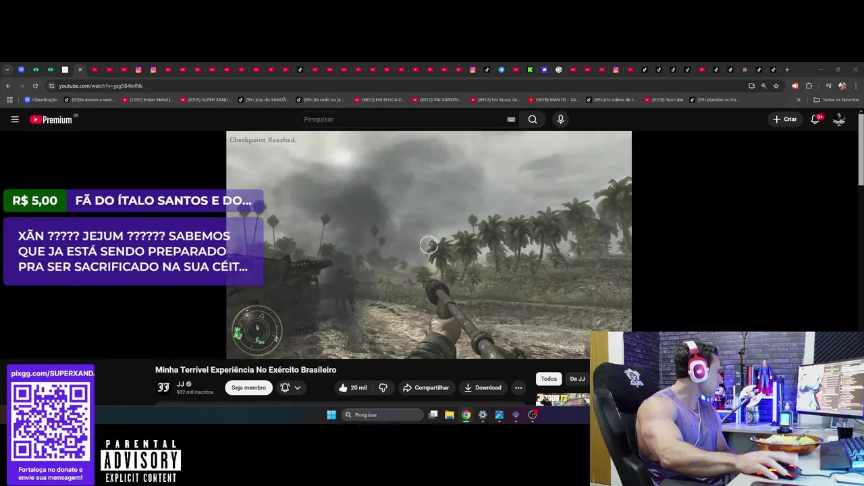This screenshot has height=486, width=864.
Task: Click the Compartilhar share button
Action: [425, 387]
